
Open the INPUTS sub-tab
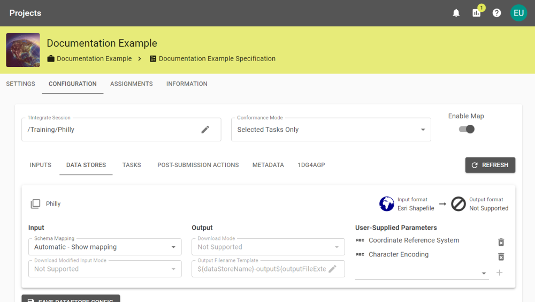pos(40,165)
